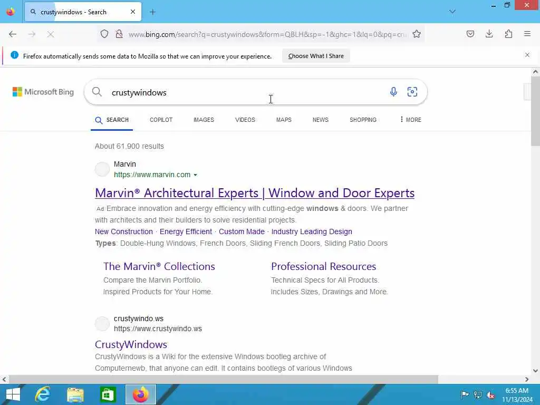Search by voice with microphone icon

[393, 92]
